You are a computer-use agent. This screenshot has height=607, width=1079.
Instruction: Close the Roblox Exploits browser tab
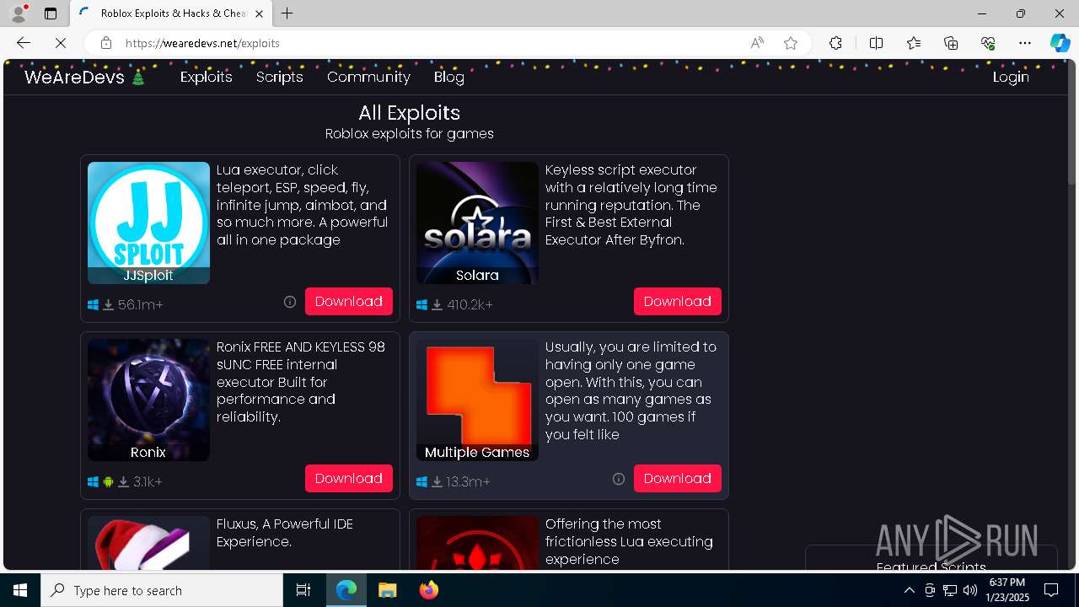click(x=259, y=13)
